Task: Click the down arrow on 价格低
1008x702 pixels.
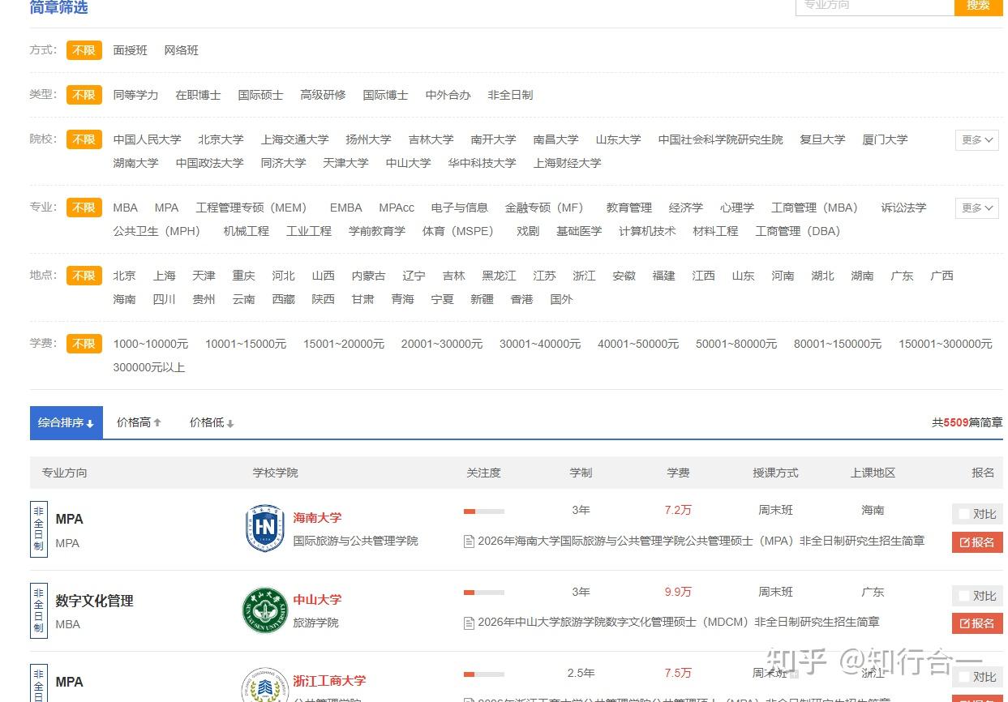Action: pyautogui.click(x=229, y=422)
